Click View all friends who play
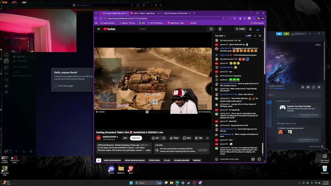The image size is (331, 186). point(309,139)
